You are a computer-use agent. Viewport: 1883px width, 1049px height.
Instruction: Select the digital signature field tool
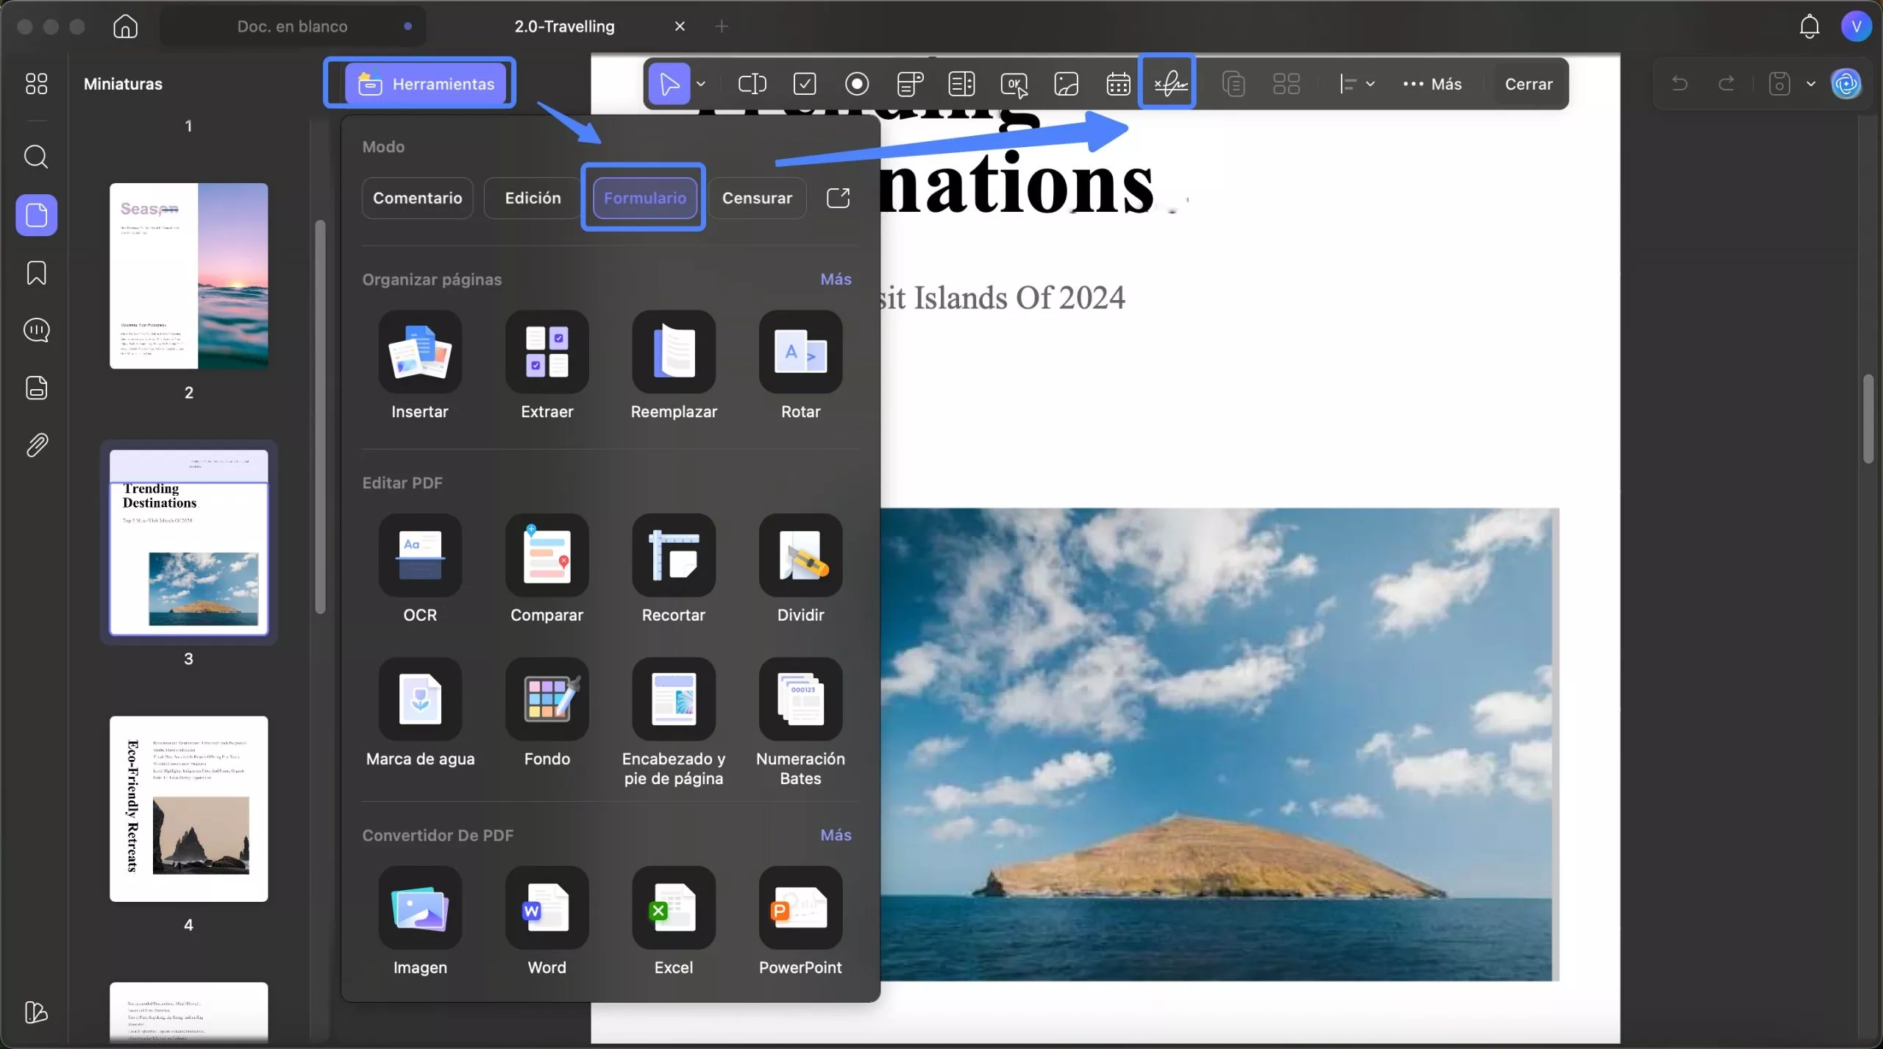coord(1170,84)
